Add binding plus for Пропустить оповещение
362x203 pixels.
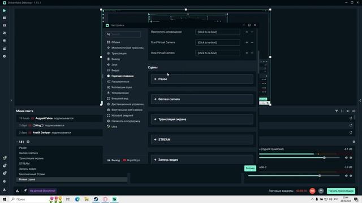[247, 32]
